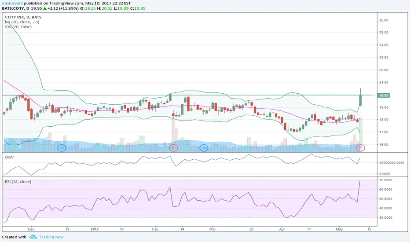Click the TradingView cloud logo icon
Image resolution: width=410 pixels, height=242 pixels.
(33, 237)
